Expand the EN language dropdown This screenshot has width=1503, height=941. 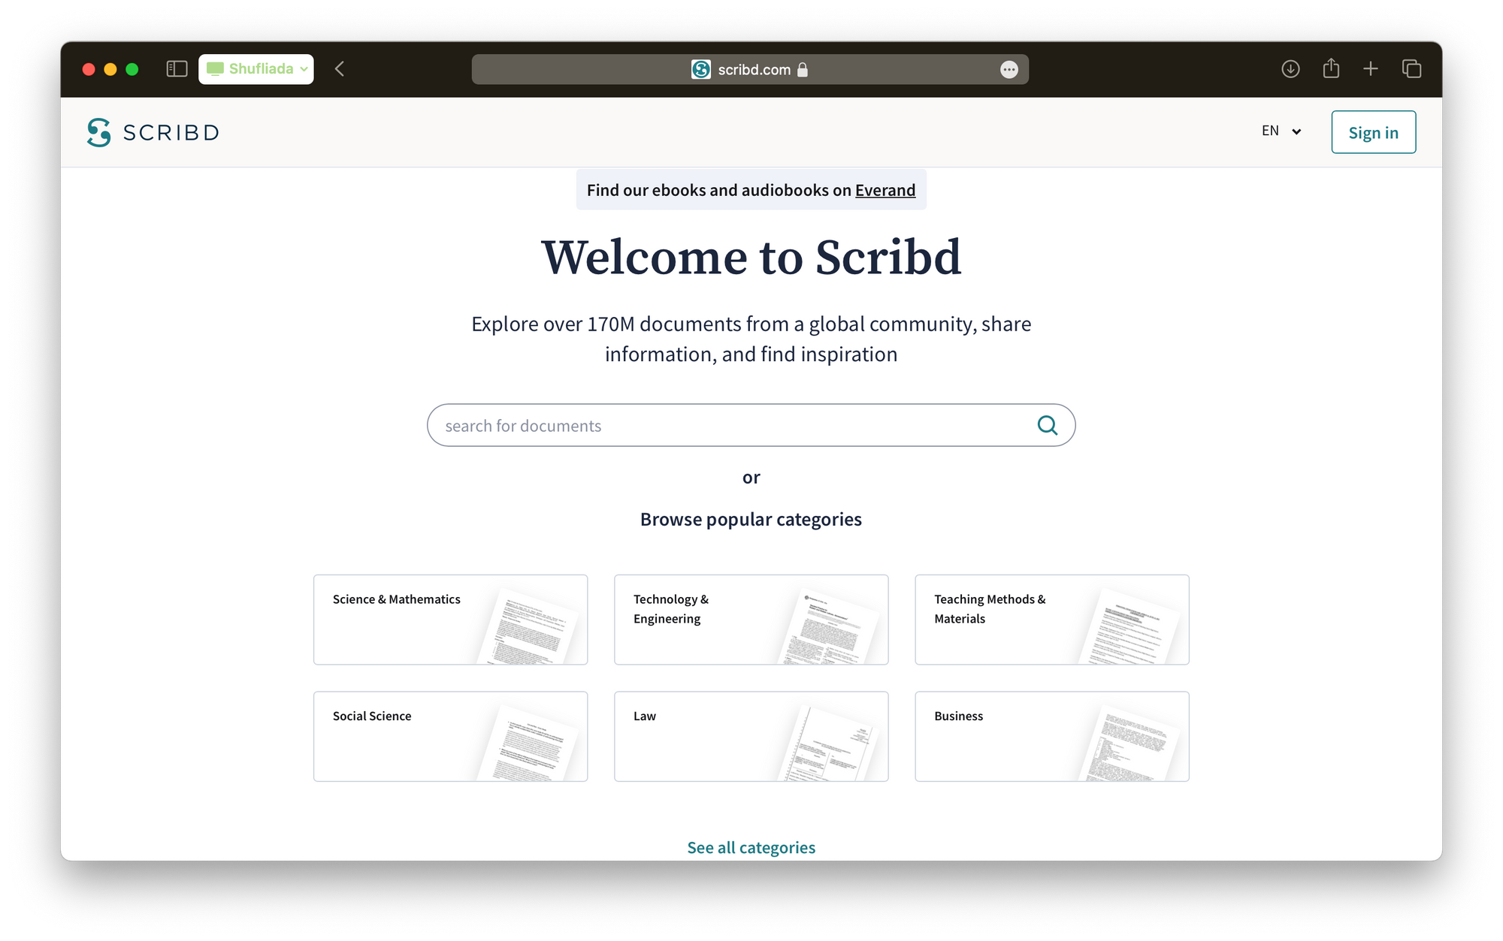click(1281, 131)
